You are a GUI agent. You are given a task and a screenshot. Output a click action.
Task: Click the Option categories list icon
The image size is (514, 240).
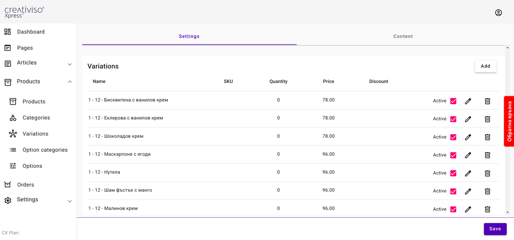[x=13, y=150]
